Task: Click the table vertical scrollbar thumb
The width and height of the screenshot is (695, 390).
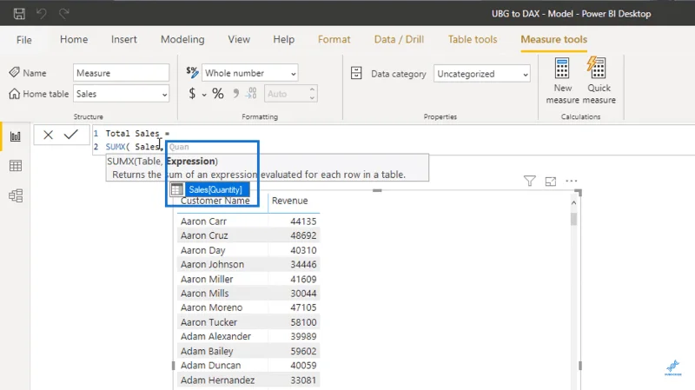Action: click(573, 219)
